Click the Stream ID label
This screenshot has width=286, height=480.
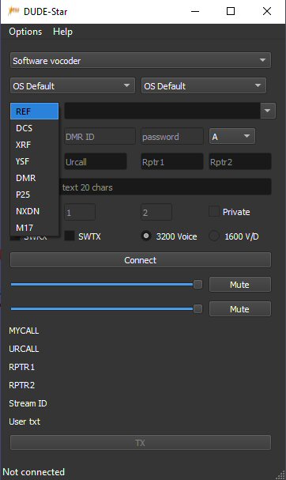pos(28,403)
